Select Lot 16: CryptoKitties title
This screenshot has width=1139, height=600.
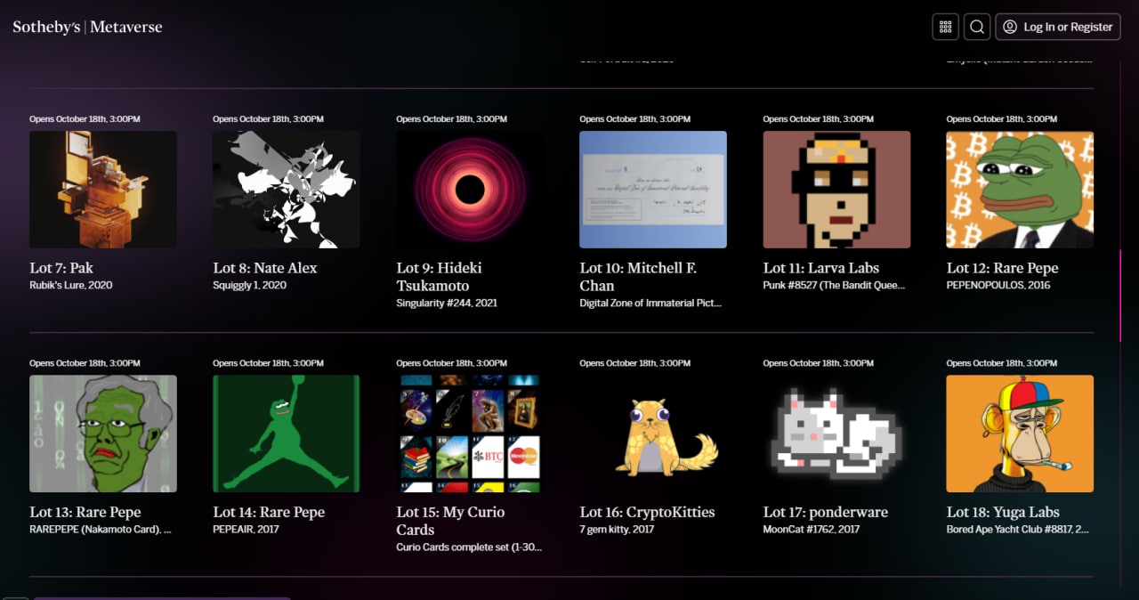coord(647,512)
